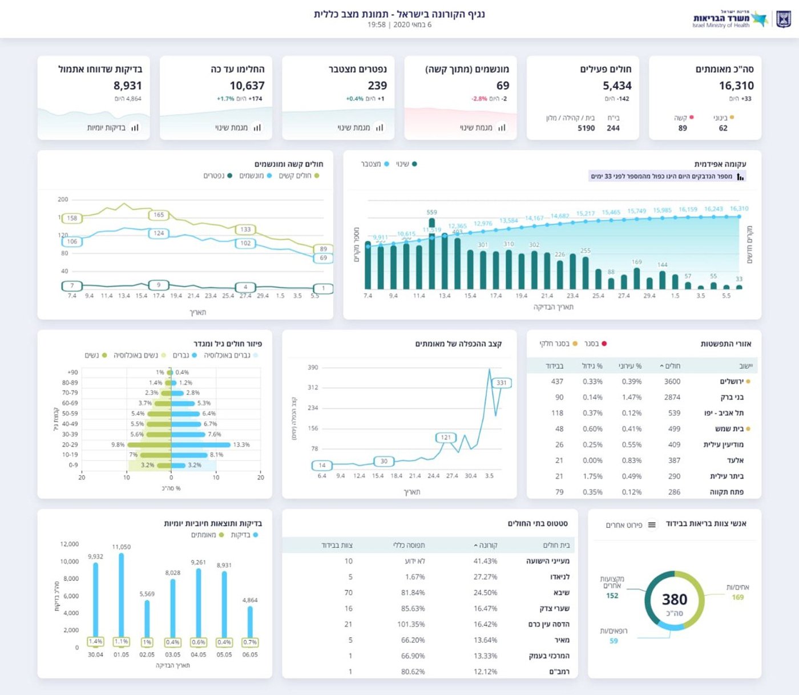Viewport: 799px width, 695px height.
Task: Sort outbreak table by בבידוד column
Action: point(554,366)
